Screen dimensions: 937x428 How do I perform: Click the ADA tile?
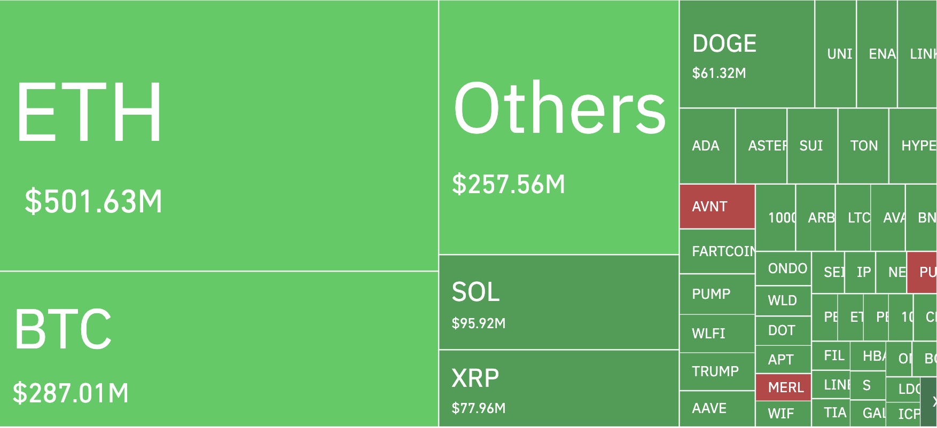pyautogui.click(x=707, y=146)
